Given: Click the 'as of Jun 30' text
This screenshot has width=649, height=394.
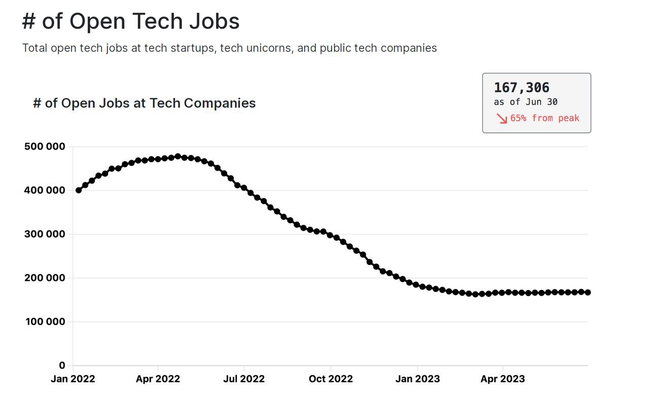Looking at the screenshot, I should (526, 102).
